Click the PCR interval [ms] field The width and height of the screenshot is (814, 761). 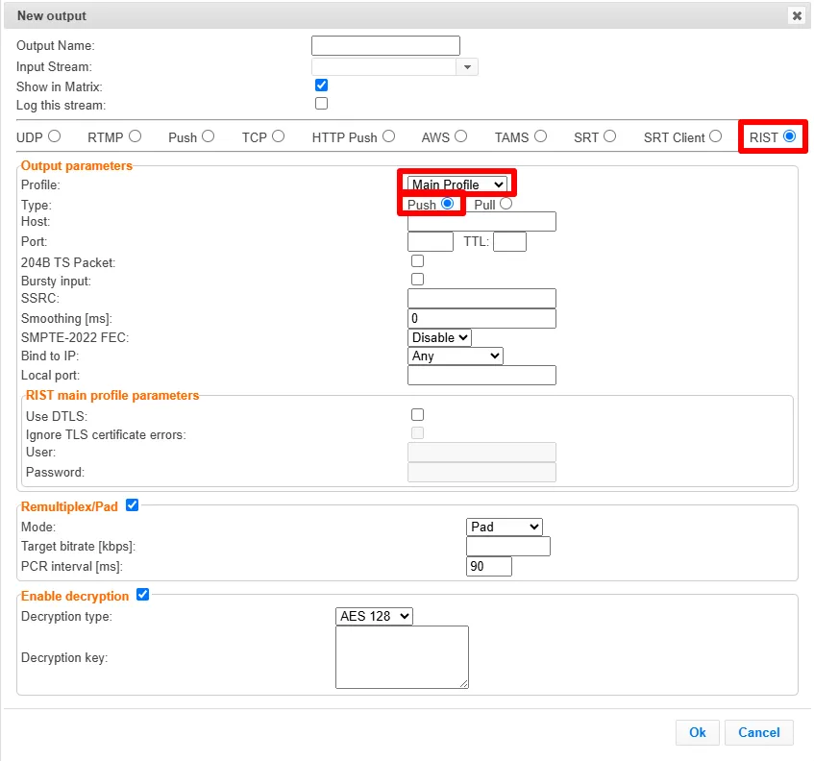(x=489, y=566)
